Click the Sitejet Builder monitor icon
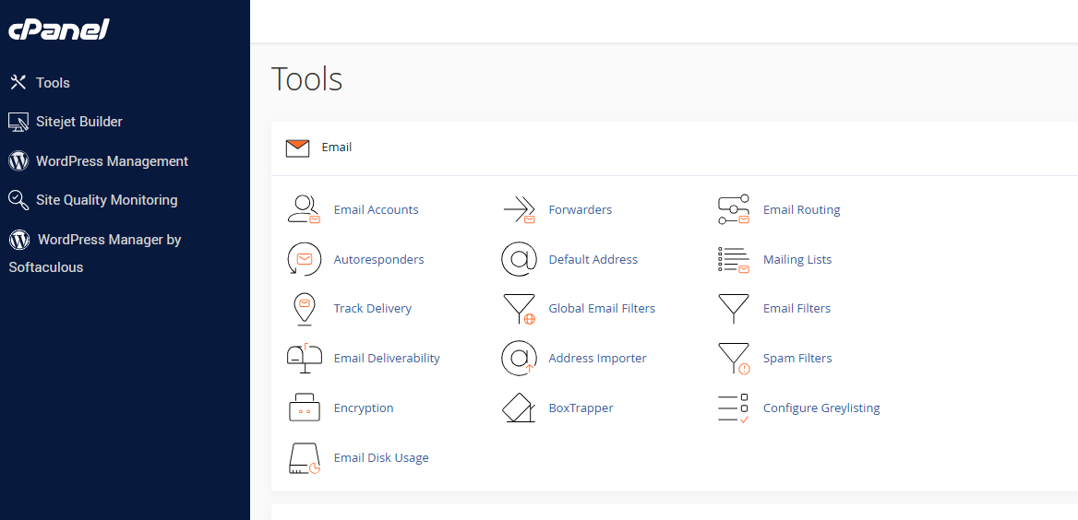This screenshot has height=520, width=1078. [x=18, y=123]
